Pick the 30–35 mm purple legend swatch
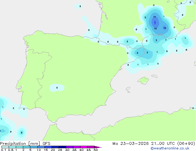The height and width of the screenshot is (151, 196). click(x=70, y=147)
